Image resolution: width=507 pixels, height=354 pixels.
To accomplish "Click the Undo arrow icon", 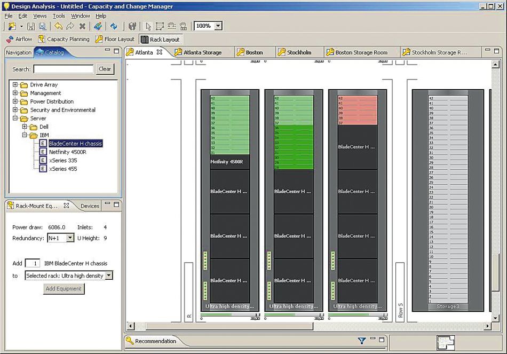I will tap(58, 26).
